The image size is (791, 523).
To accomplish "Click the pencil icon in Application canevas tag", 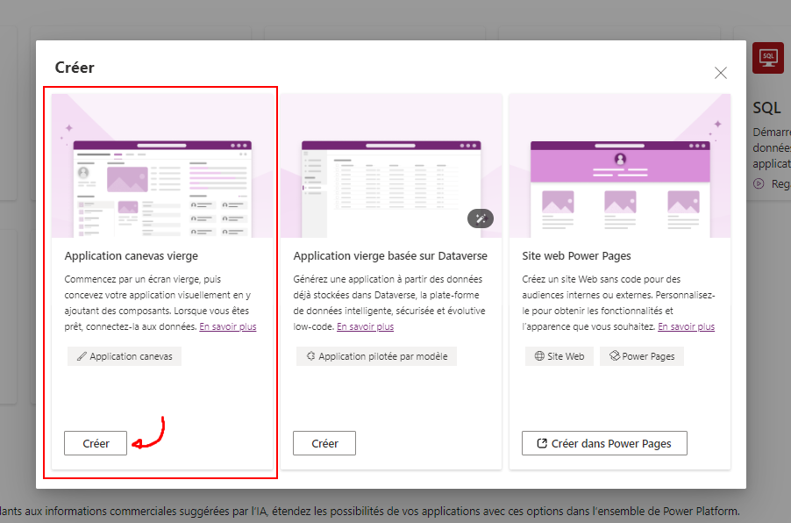I will [x=82, y=356].
